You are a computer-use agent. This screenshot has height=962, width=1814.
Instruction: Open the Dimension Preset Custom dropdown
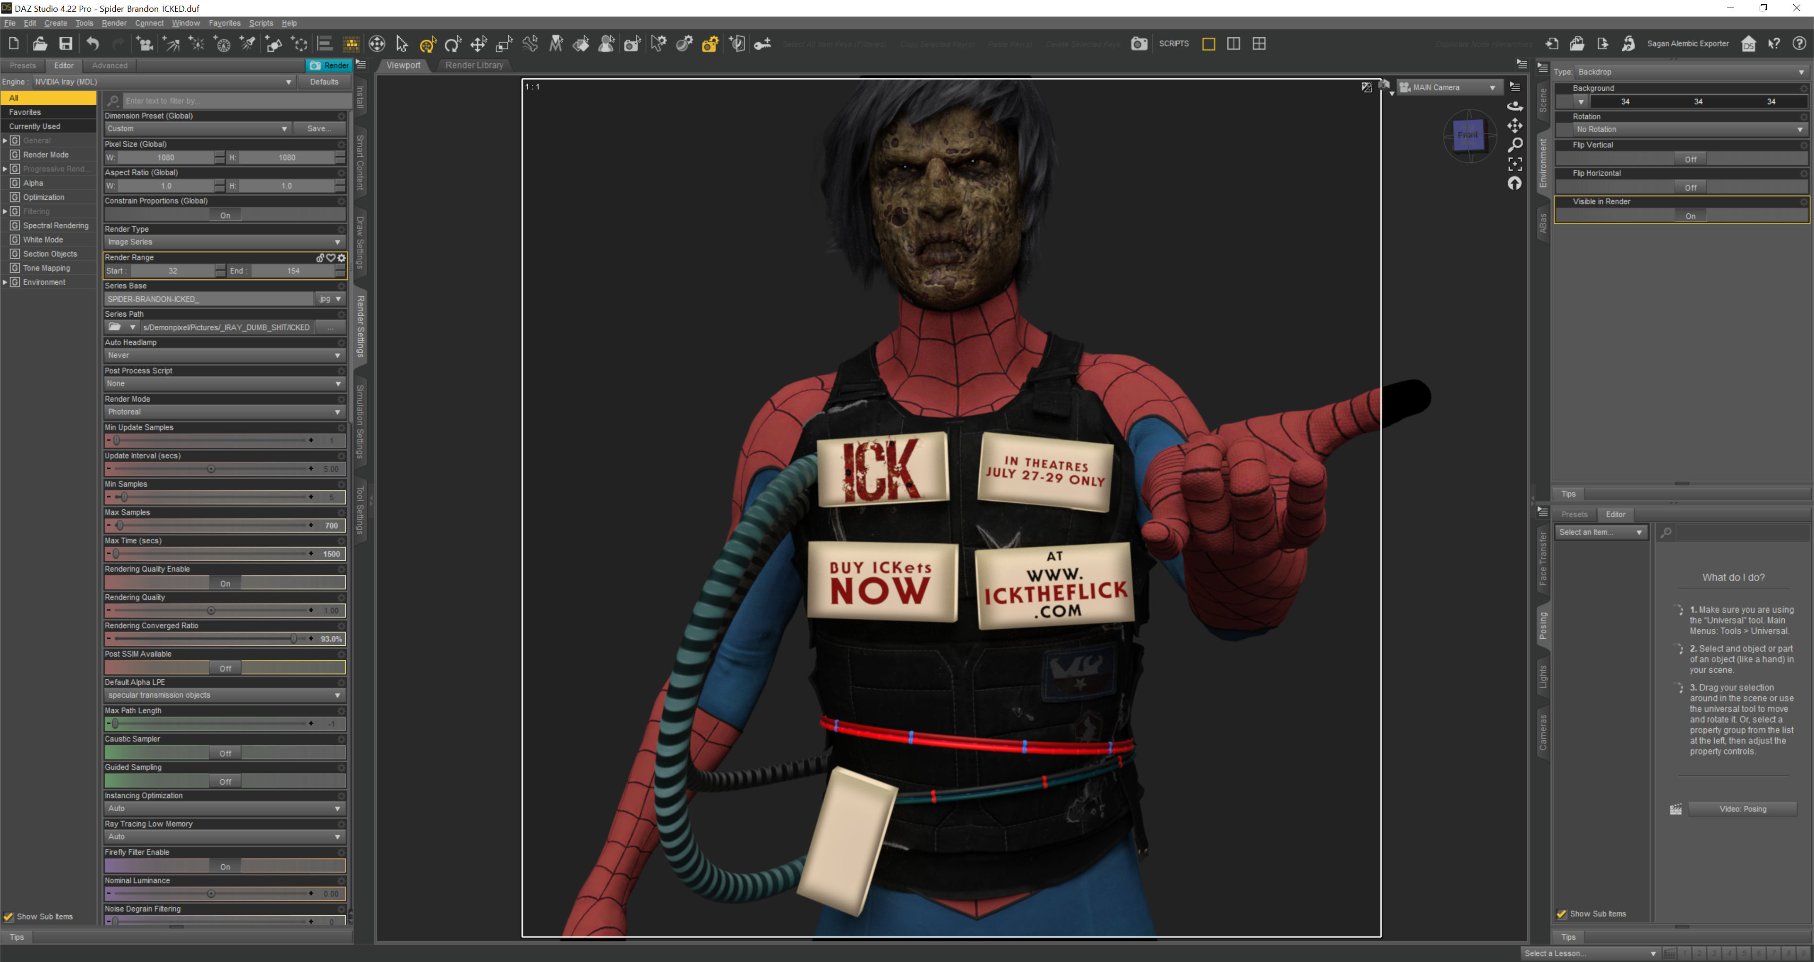click(x=197, y=129)
